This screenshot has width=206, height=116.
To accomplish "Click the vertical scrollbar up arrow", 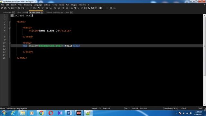I will (x=204, y=15).
